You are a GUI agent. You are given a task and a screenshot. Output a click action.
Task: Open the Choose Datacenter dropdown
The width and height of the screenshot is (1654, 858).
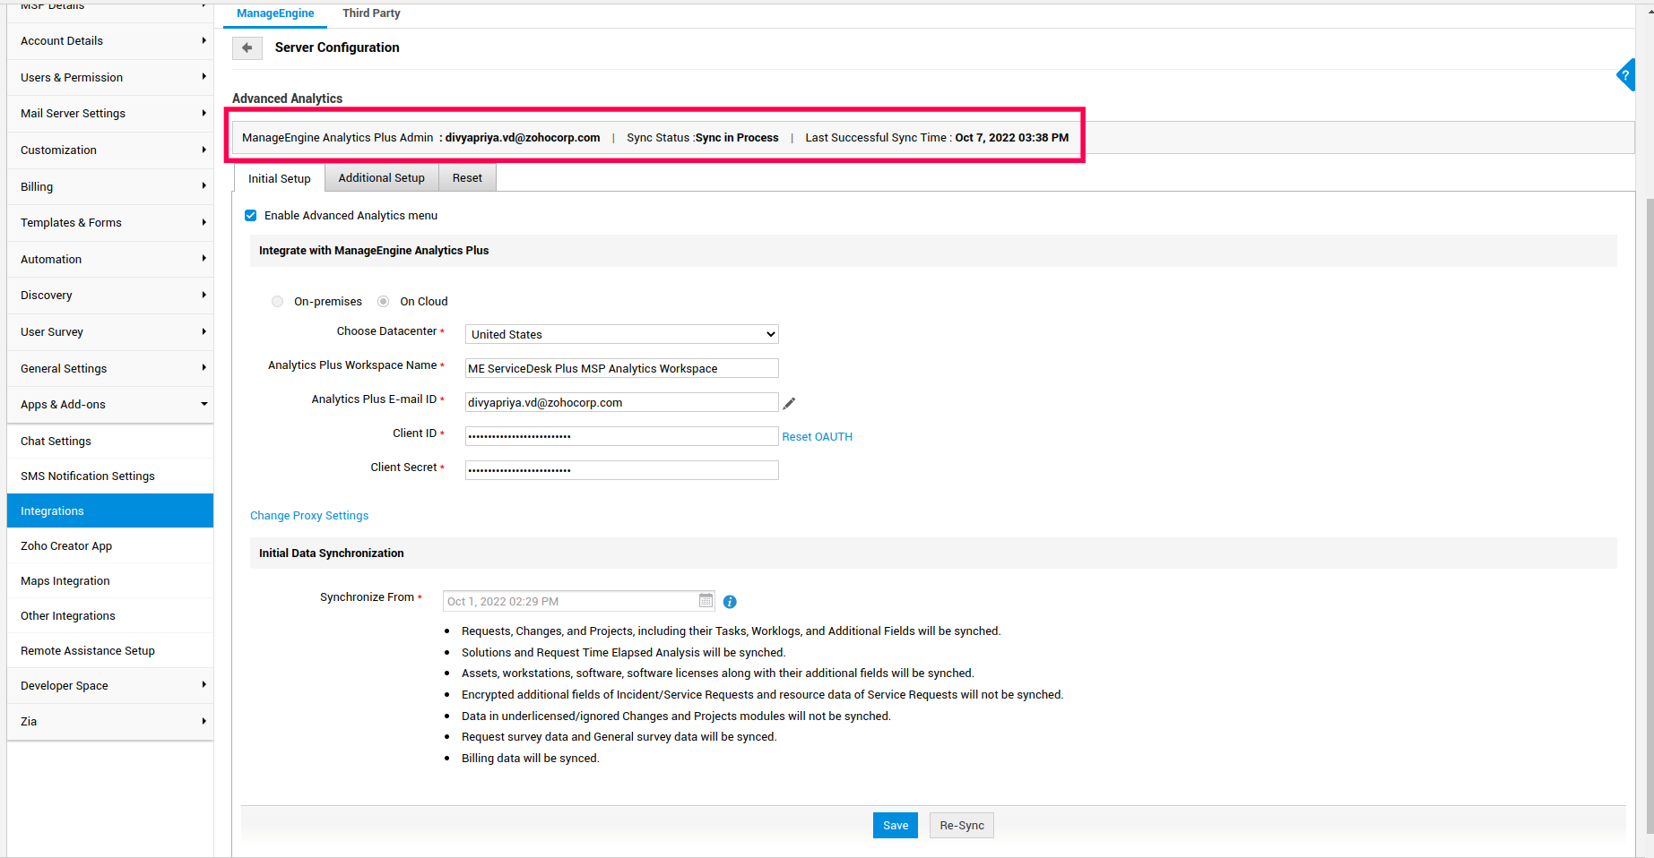tap(621, 334)
